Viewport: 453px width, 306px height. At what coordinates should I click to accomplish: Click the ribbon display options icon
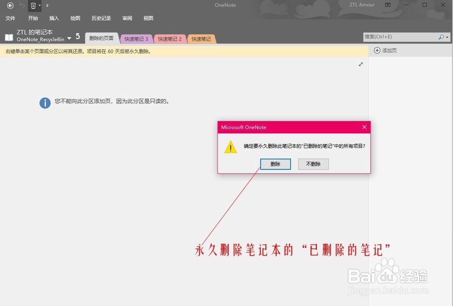coord(388,5)
